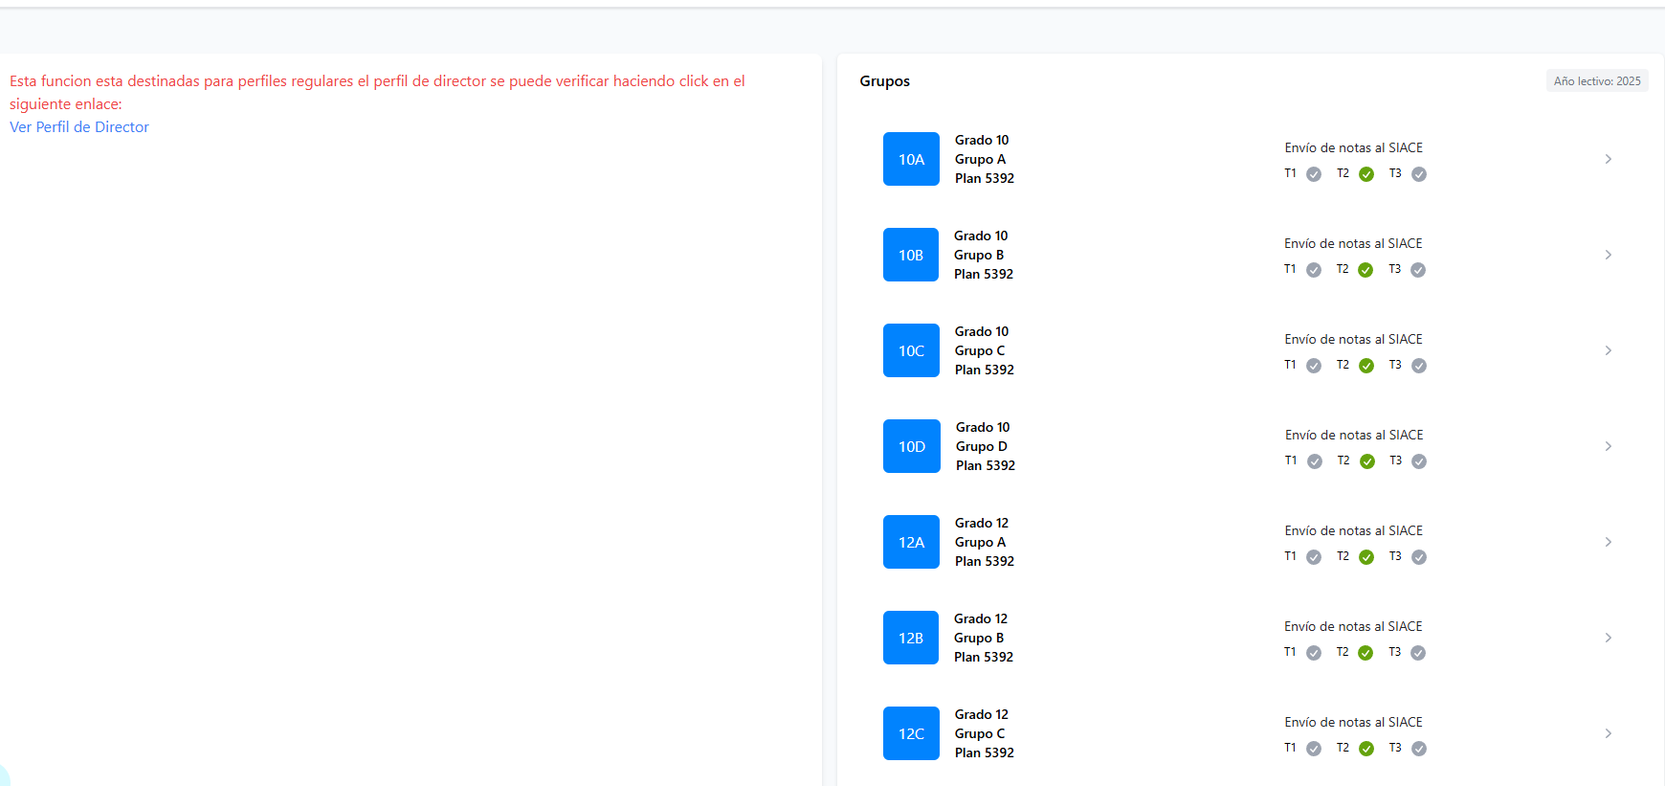Click the blue 10D group badge
Image resolution: width=1665 pixels, height=786 pixels.
911,446
